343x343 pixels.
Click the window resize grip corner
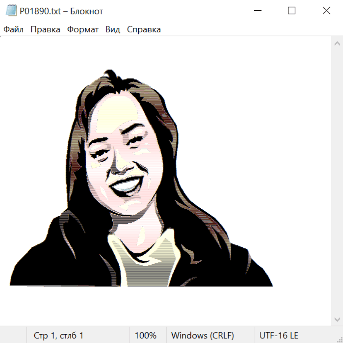[339, 339]
